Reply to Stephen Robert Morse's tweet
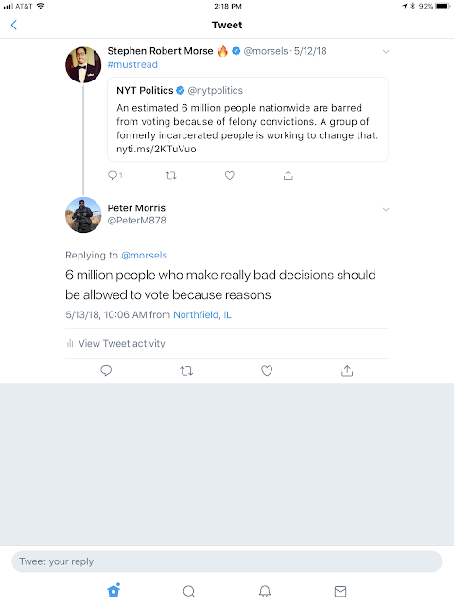Screen dimensions: 454x606 (114, 175)
